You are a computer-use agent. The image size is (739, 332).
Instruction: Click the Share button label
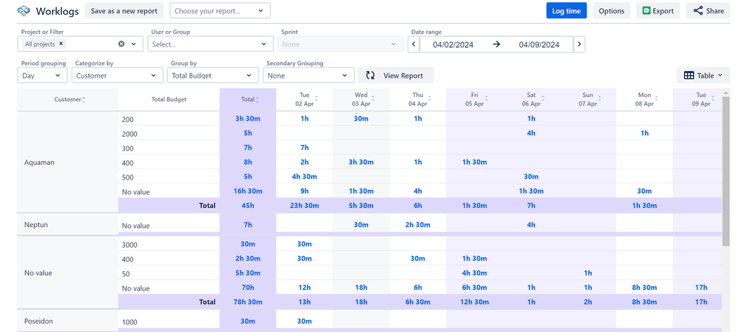715,11
